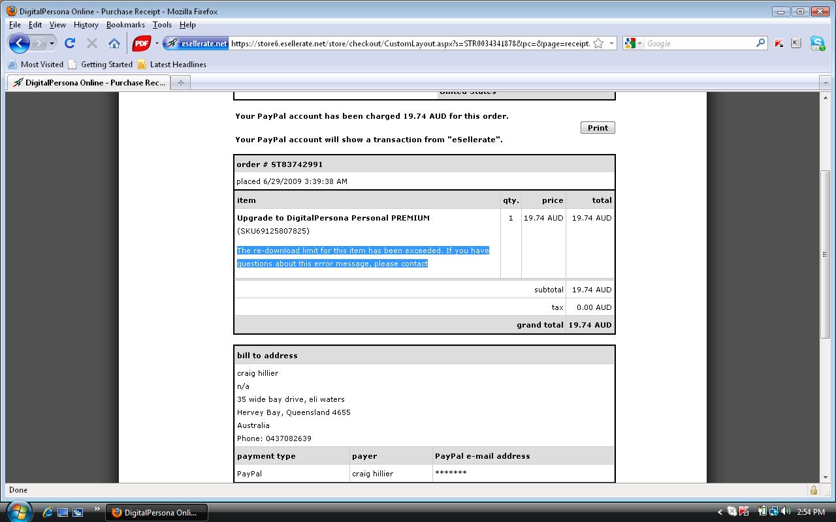Click the Skype toolbar icon

click(x=817, y=43)
